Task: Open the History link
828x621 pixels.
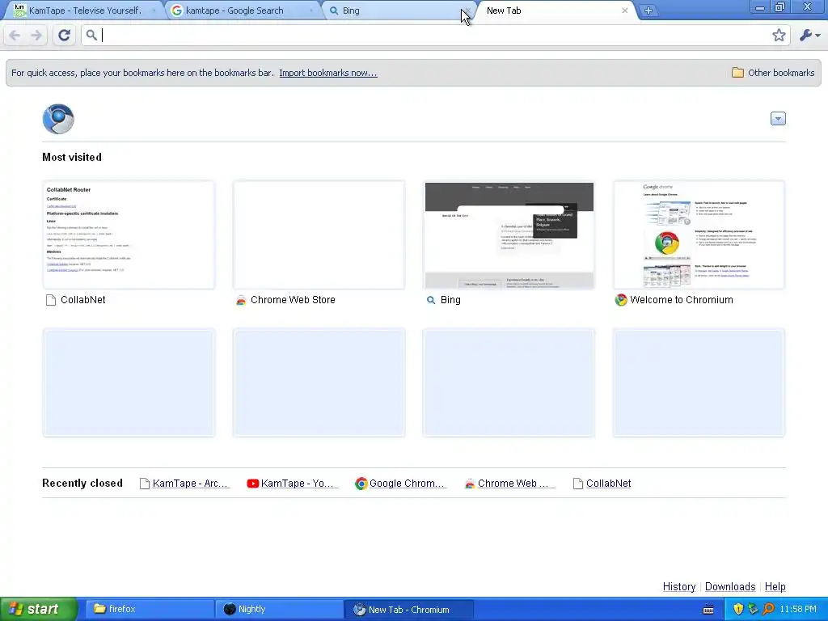Action: pyautogui.click(x=678, y=587)
